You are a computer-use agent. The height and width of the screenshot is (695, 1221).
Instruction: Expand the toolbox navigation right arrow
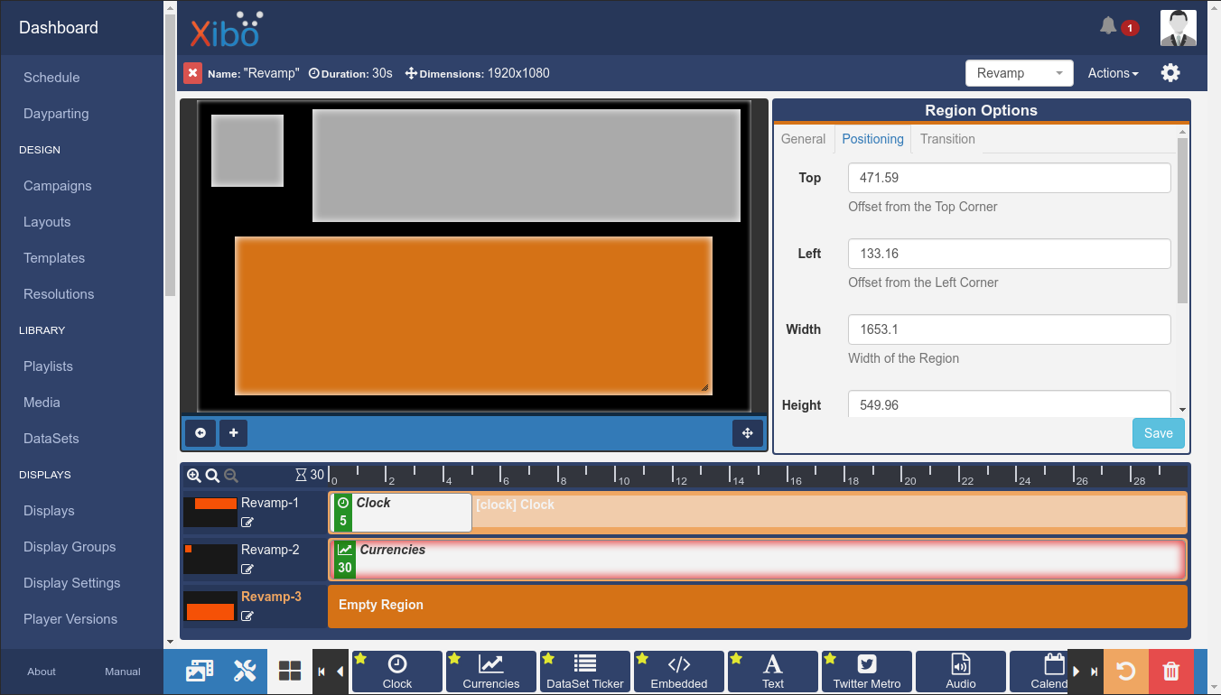pyautogui.click(x=1076, y=672)
